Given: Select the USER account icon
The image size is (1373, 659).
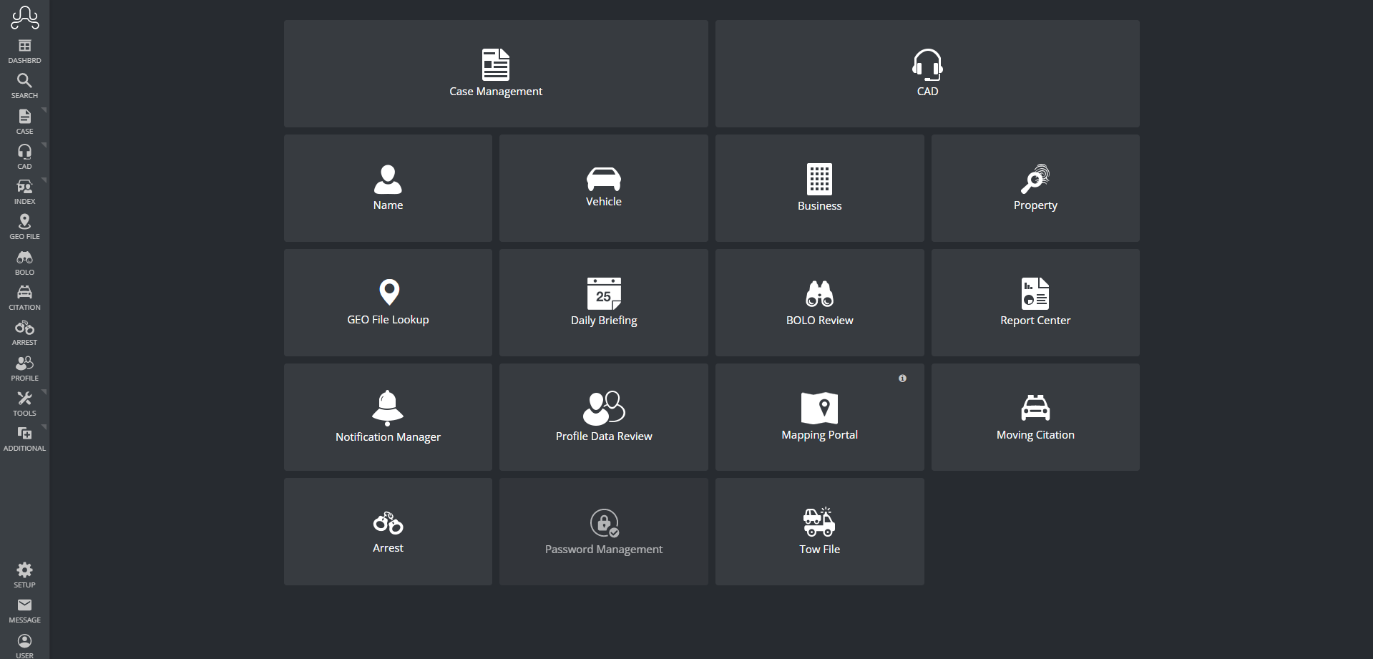Looking at the screenshot, I should click(24, 642).
